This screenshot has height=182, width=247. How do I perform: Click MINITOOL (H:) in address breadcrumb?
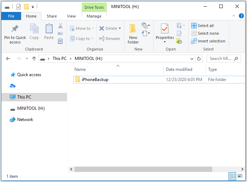click(x=88, y=59)
